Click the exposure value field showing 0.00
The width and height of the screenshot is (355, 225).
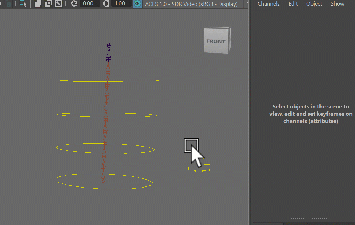89,3
